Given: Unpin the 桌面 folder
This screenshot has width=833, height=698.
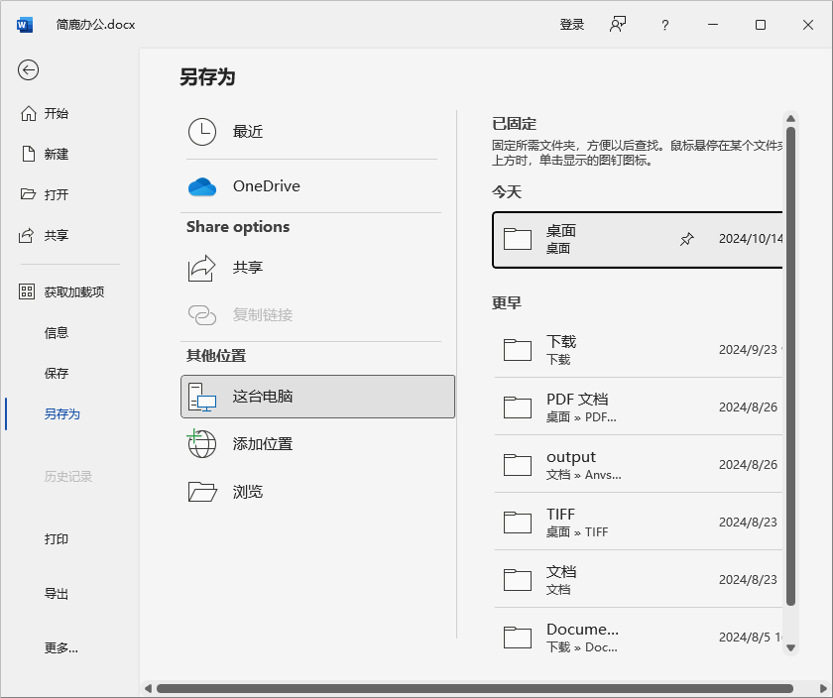Looking at the screenshot, I should point(686,239).
